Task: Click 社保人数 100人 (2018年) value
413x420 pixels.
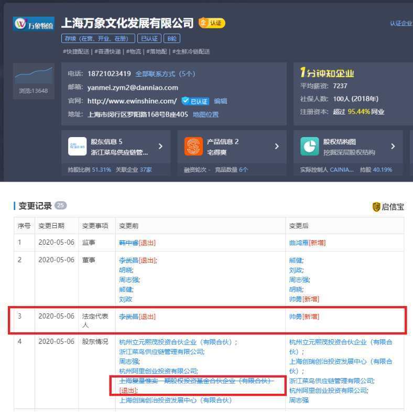Action: (x=356, y=99)
